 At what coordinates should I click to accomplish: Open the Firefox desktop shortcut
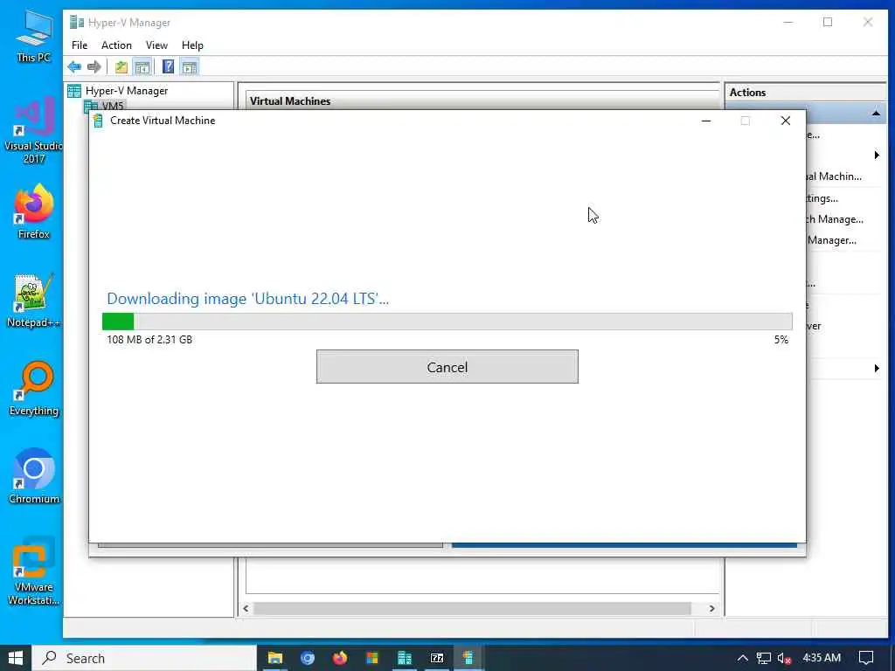point(34,211)
